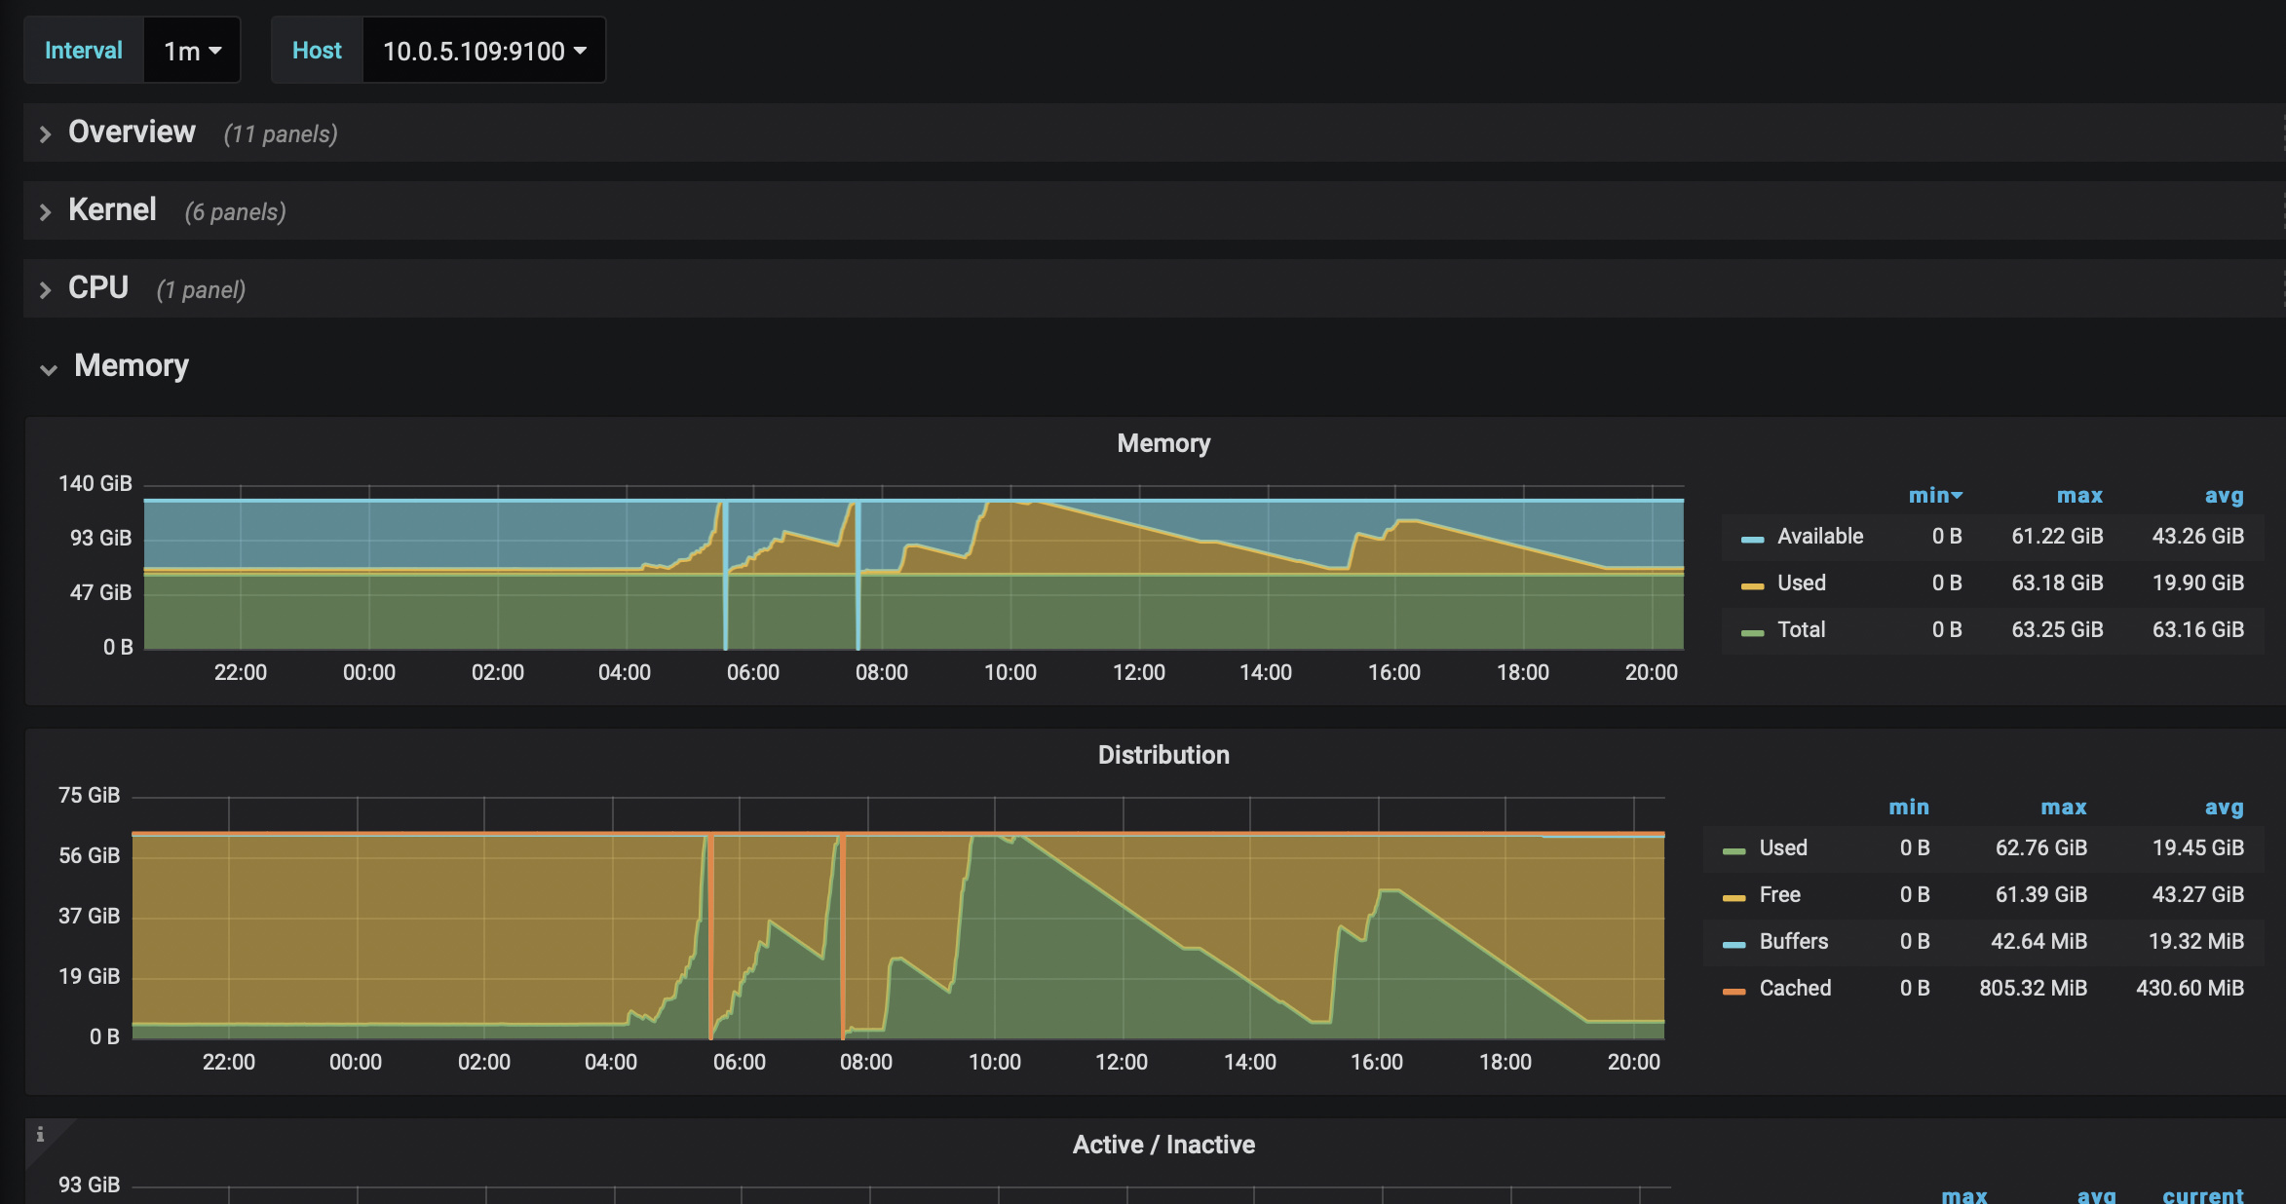Expand the Kernel row chevron
This screenshot has height=1204, width=2286.
tap(45, 212)
